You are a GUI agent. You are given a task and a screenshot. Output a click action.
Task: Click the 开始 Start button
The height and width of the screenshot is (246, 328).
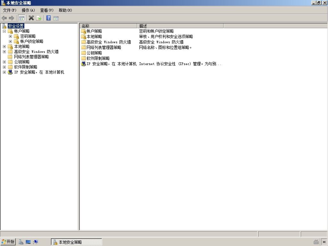pyautogui.click(x=8, y=242)
